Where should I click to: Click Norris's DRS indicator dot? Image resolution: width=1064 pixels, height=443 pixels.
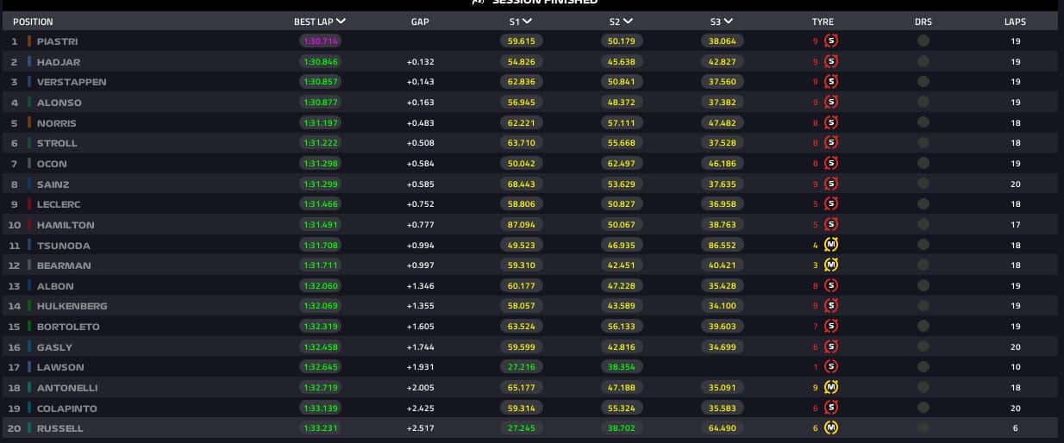923,122
